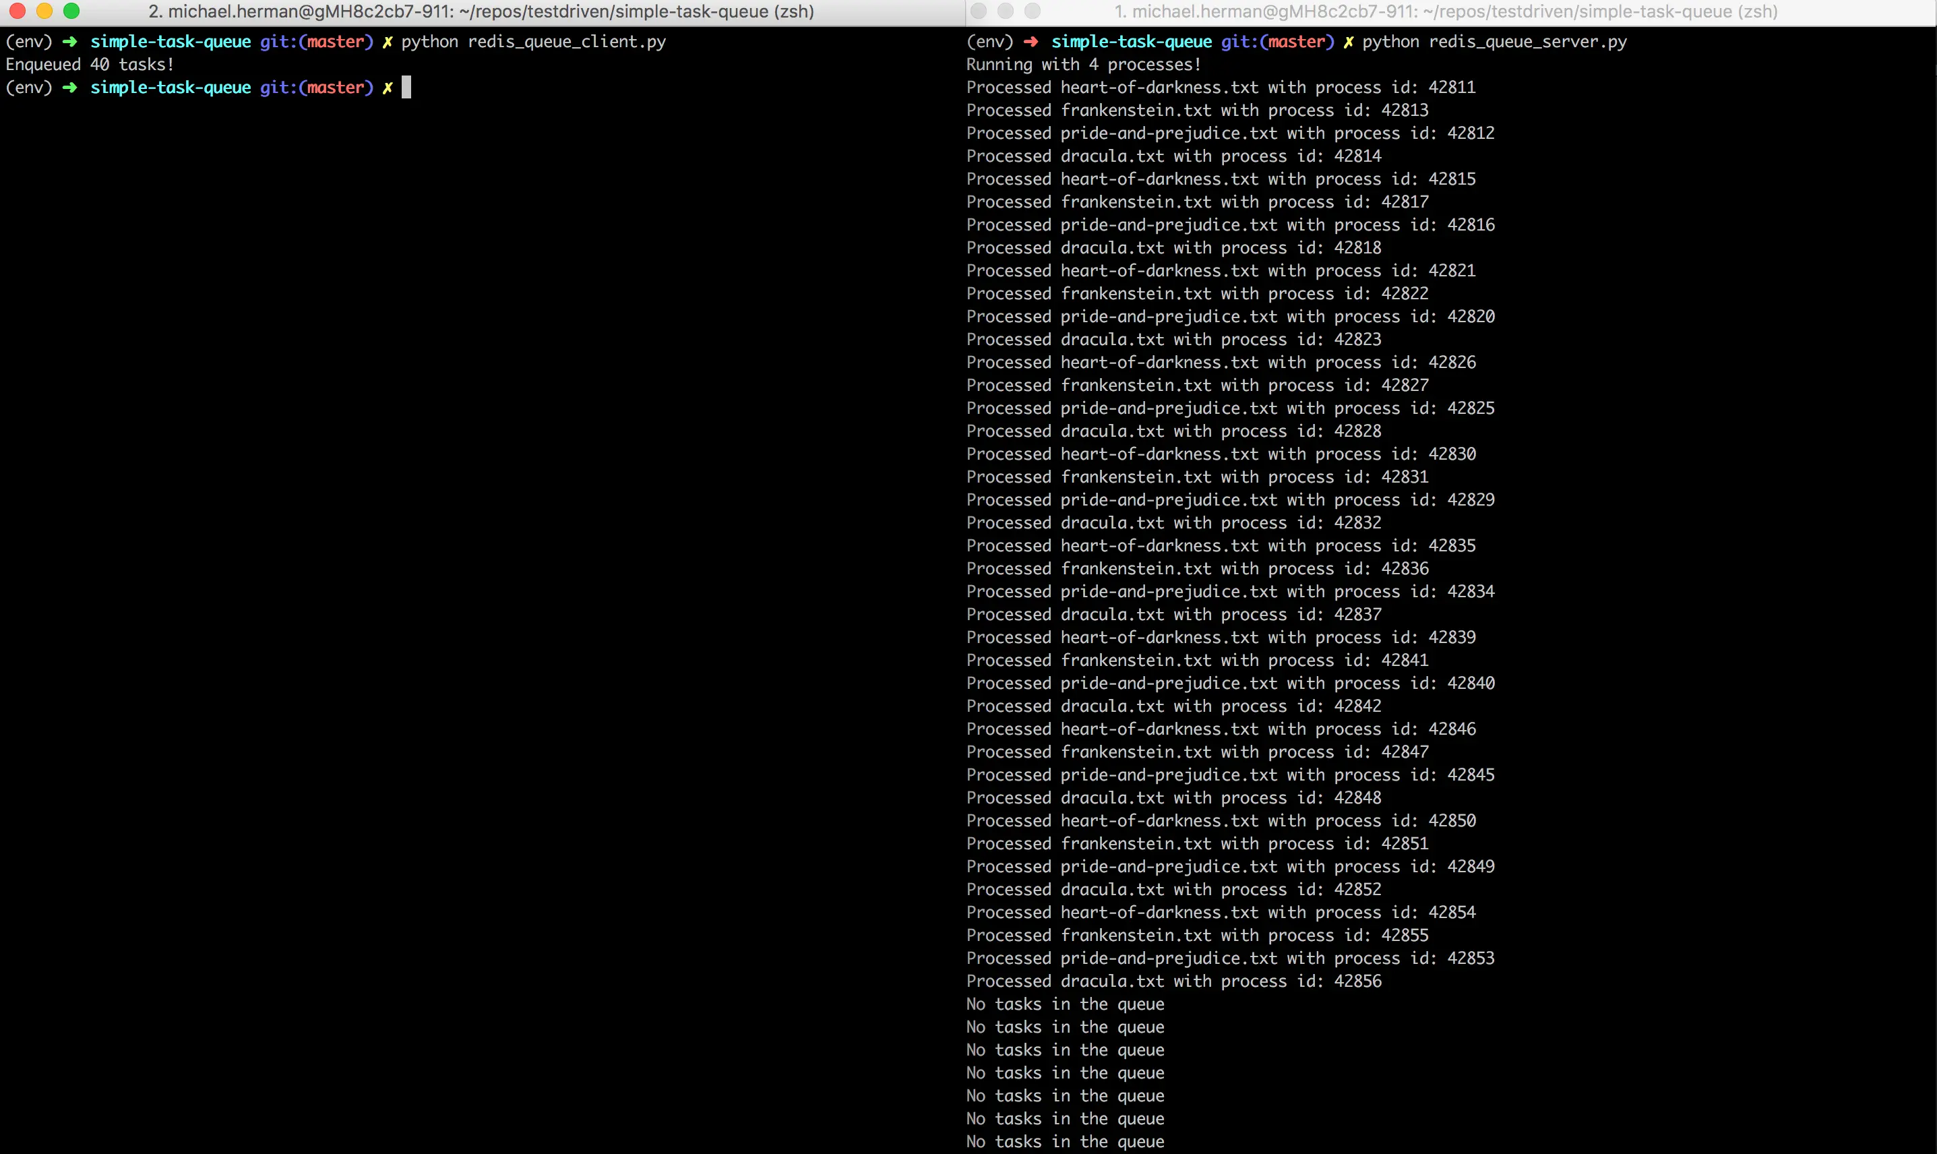Click the "Enqueued 40 tasks!" output line
This screenshot has width=1937, height=1154.
coord(90,65)
